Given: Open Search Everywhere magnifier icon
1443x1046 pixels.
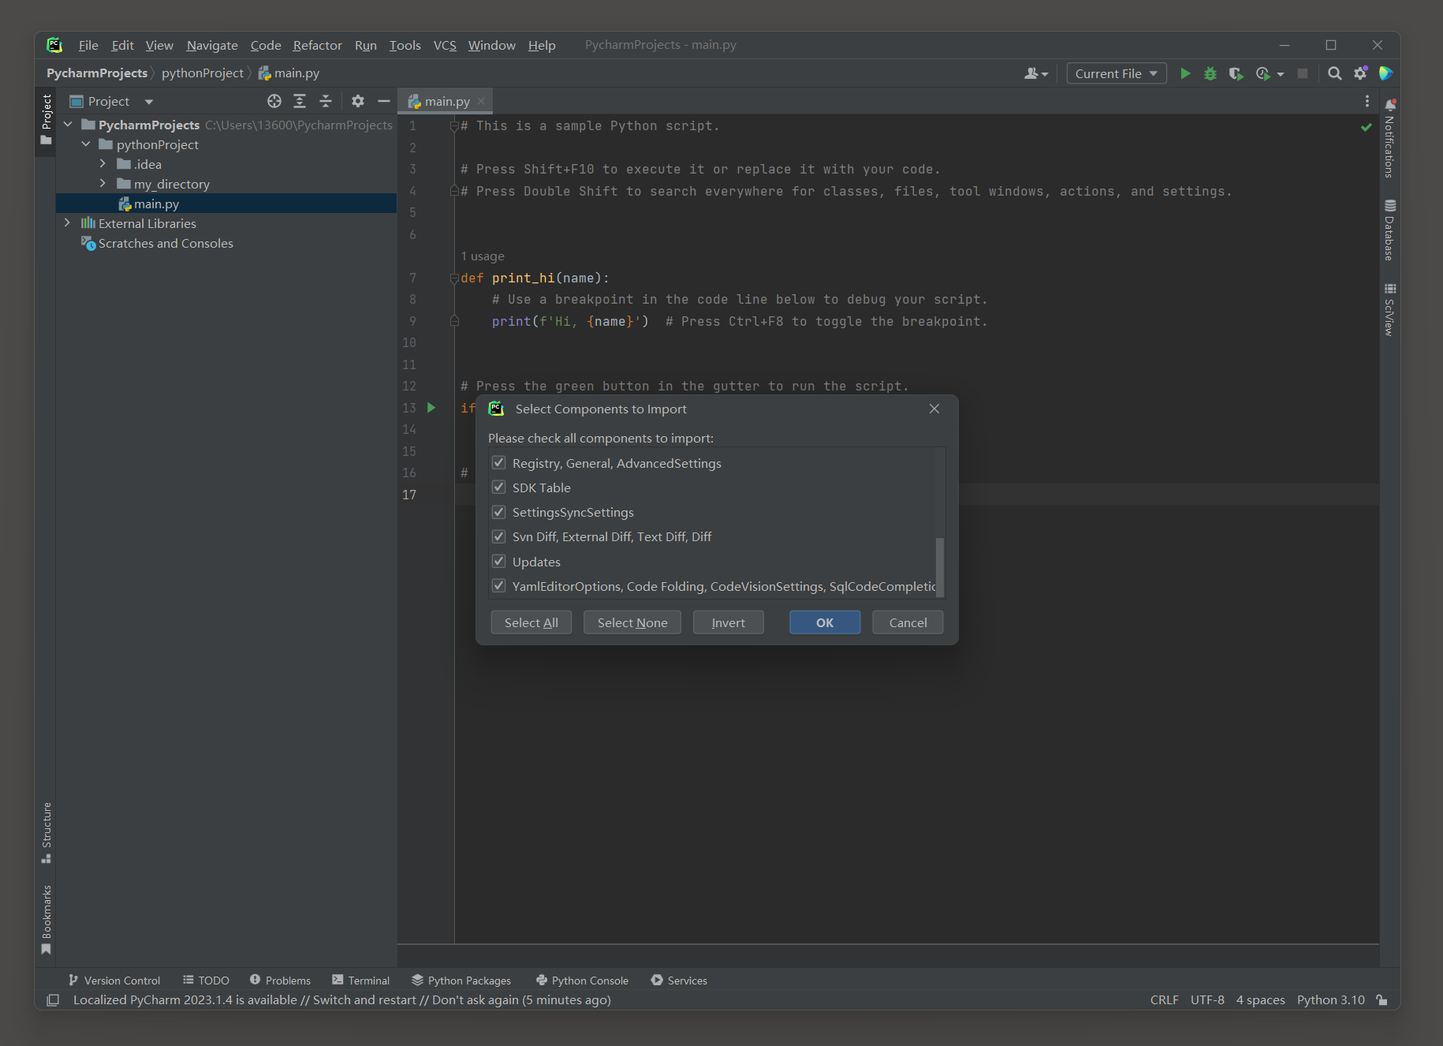Looking at the screenshot, I should (x=1334, y=73).
